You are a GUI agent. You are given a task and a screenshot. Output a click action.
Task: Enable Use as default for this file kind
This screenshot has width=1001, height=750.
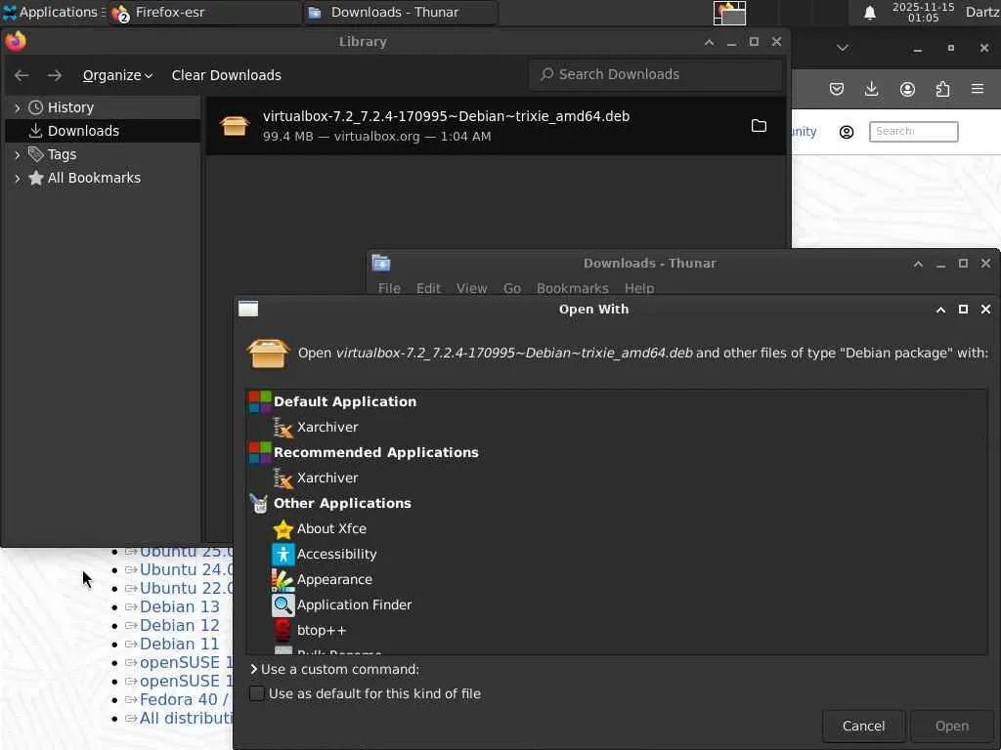click(257, 693)
